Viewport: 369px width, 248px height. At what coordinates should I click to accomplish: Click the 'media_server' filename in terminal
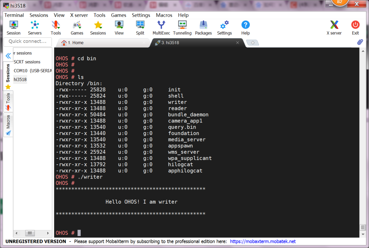pyautogui.click(x=187, y=140)
